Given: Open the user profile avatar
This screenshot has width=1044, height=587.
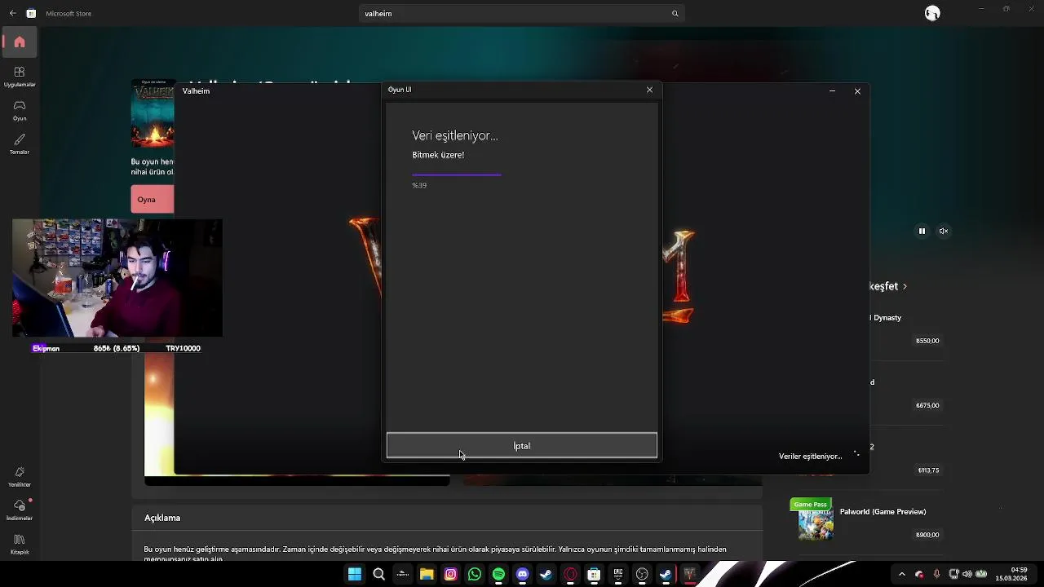Looking at the screenshot, I should tap(932, 13).
